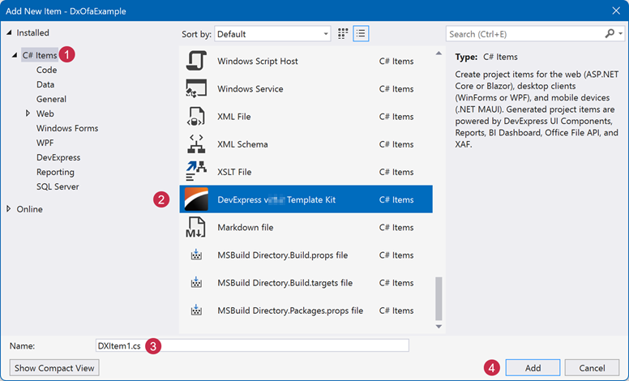This screenshot has height=381, width=629.
Task: Select XSLT File template text
Action: [234, 172]
